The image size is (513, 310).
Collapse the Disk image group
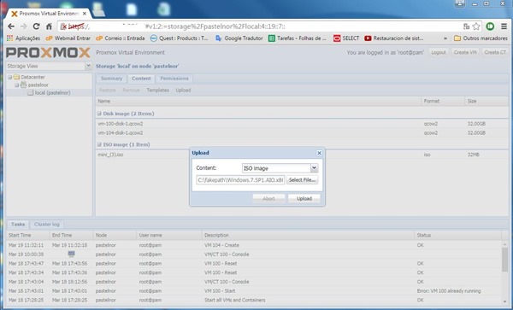(99, 114)
